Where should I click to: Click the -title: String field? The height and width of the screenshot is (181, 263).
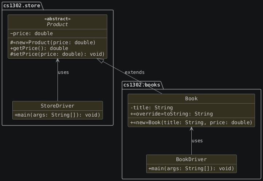(152, 108)
